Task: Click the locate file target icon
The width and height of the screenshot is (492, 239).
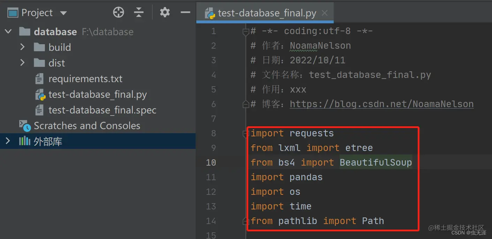Action: click(x=119, y=13)
